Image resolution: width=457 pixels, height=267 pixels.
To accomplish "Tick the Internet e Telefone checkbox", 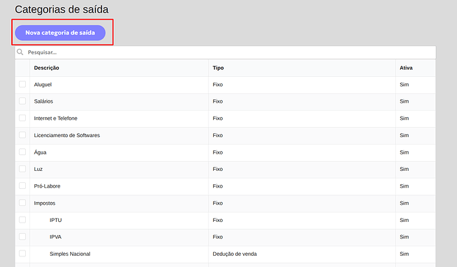I will [23, 118].
